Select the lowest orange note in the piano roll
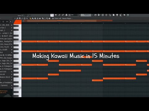The image size is (149, 111). (97, 80)
